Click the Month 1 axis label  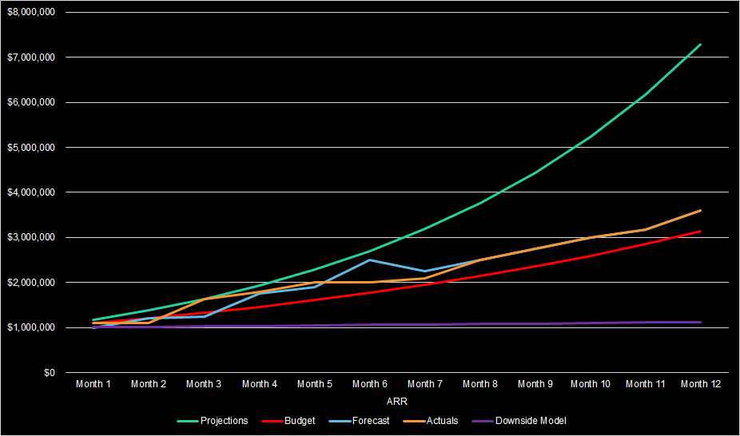click(x=93, y=384)
